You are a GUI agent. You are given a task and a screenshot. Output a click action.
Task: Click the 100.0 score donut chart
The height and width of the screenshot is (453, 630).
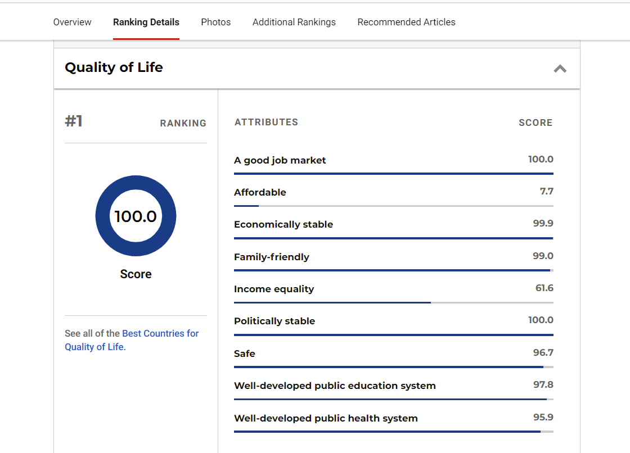[136, 216]
